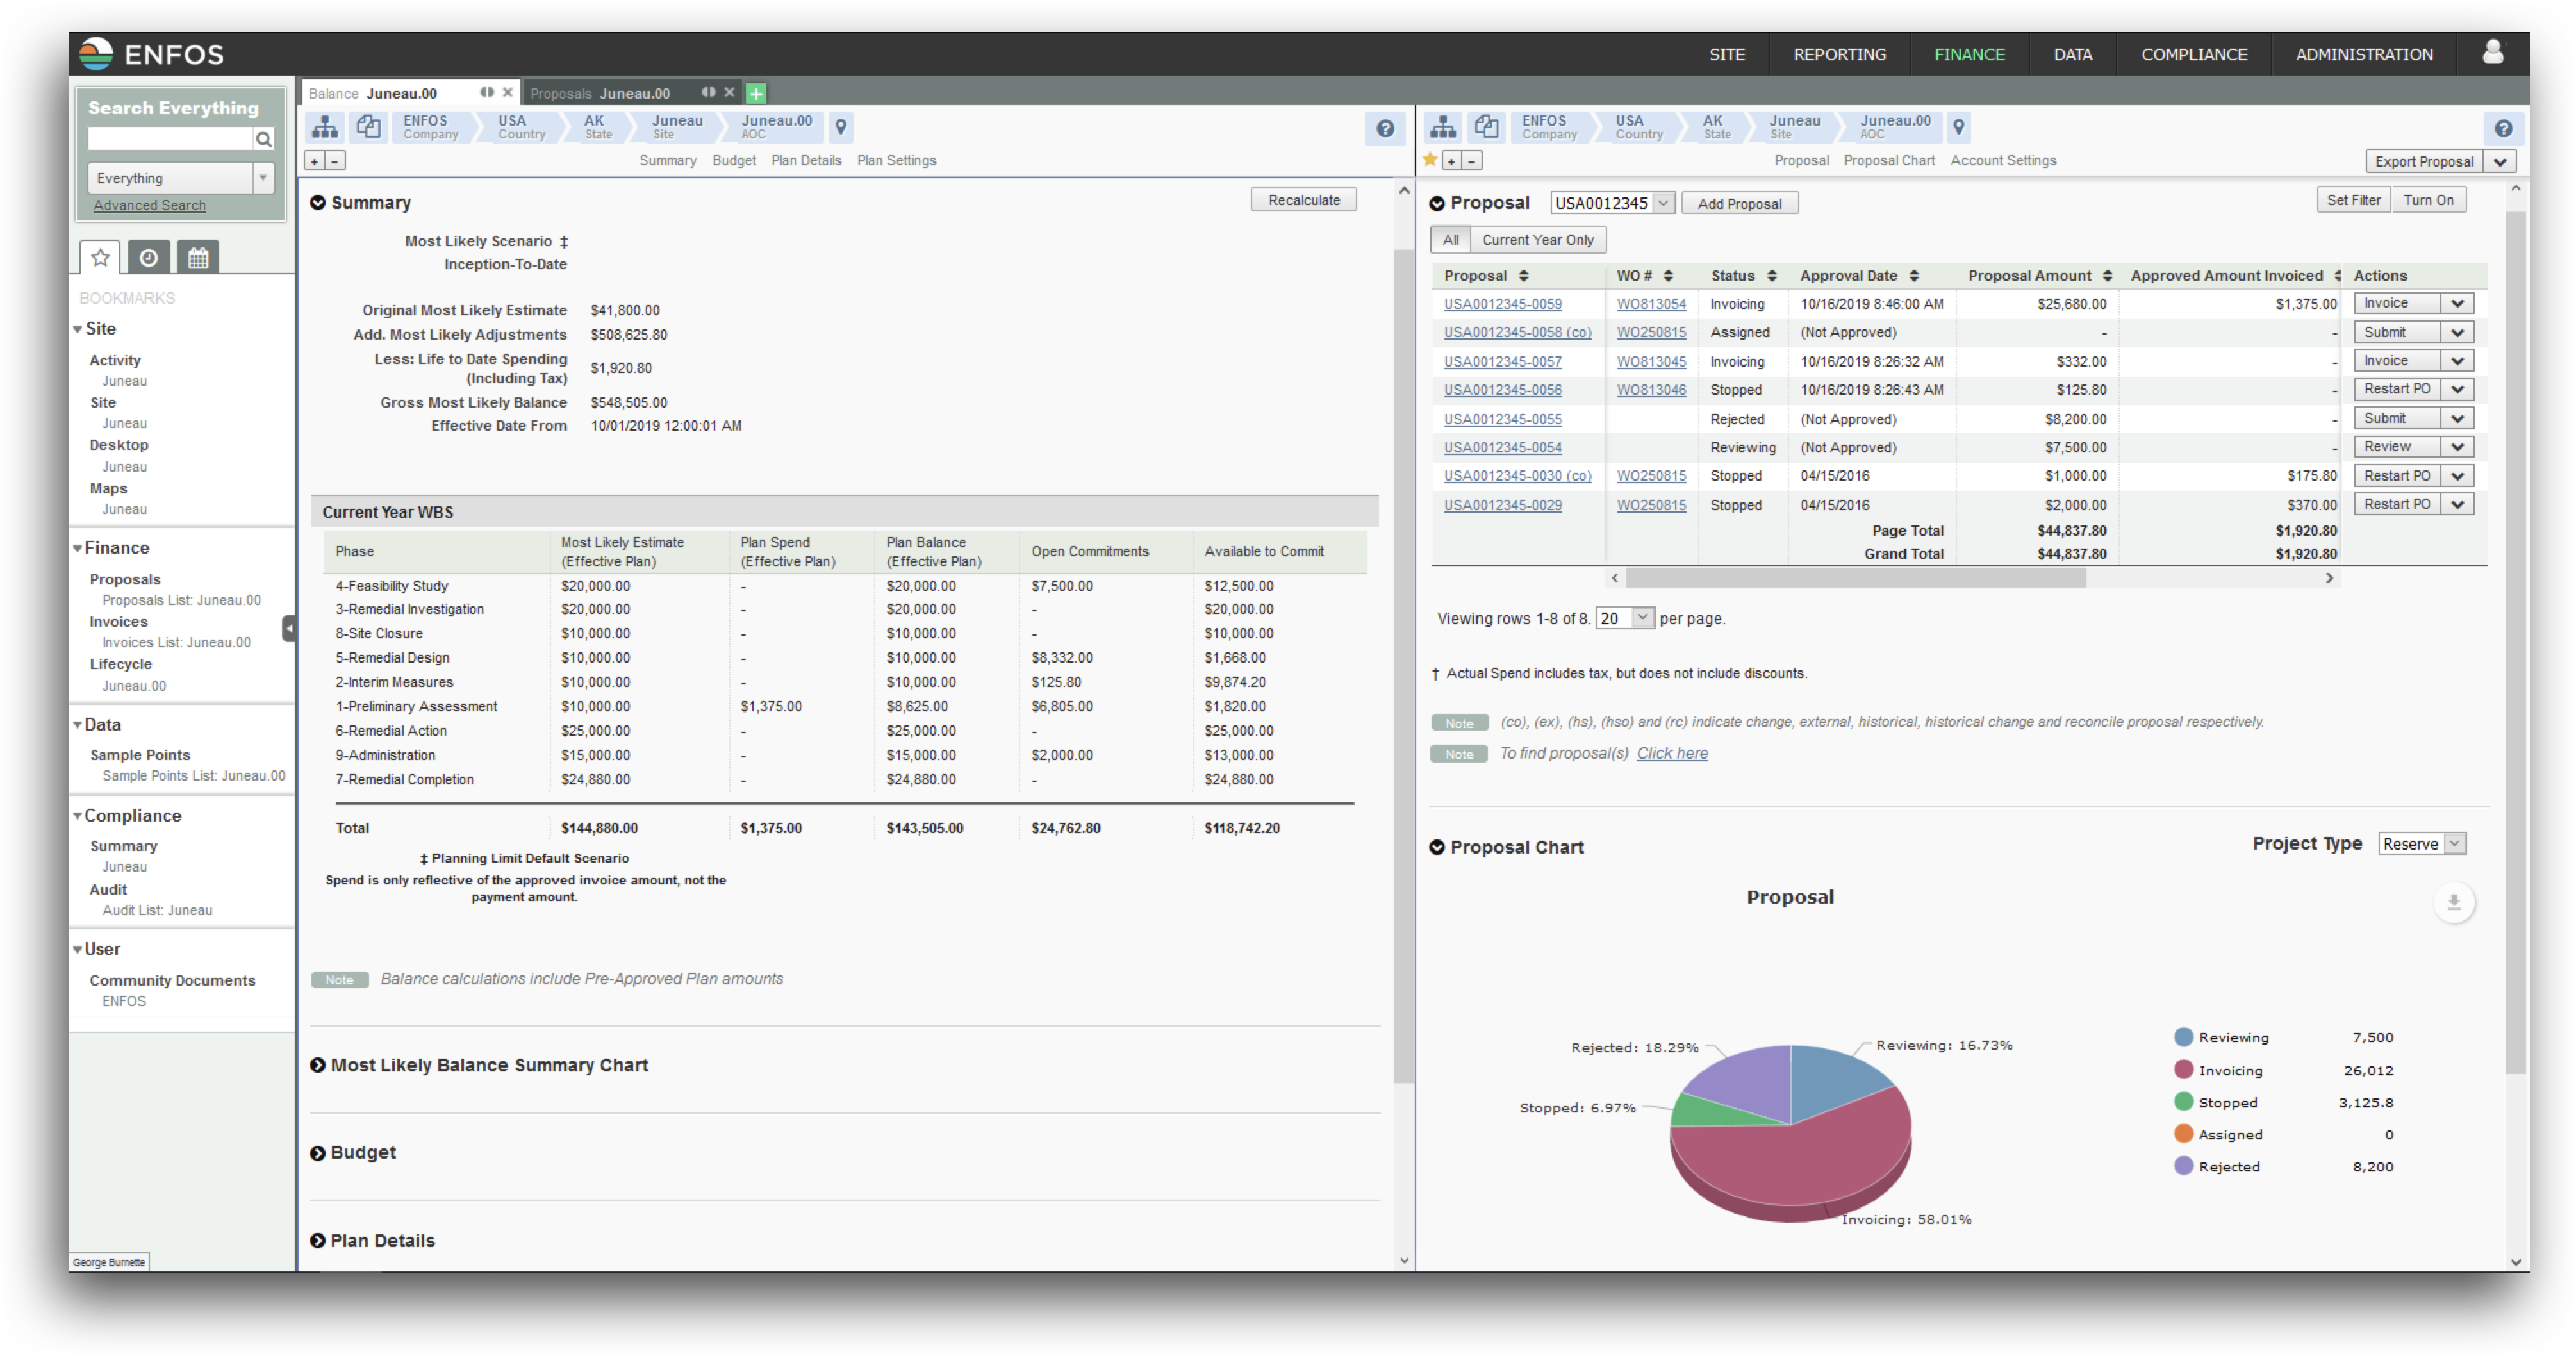Click Advanced Search link

(150, 205)
